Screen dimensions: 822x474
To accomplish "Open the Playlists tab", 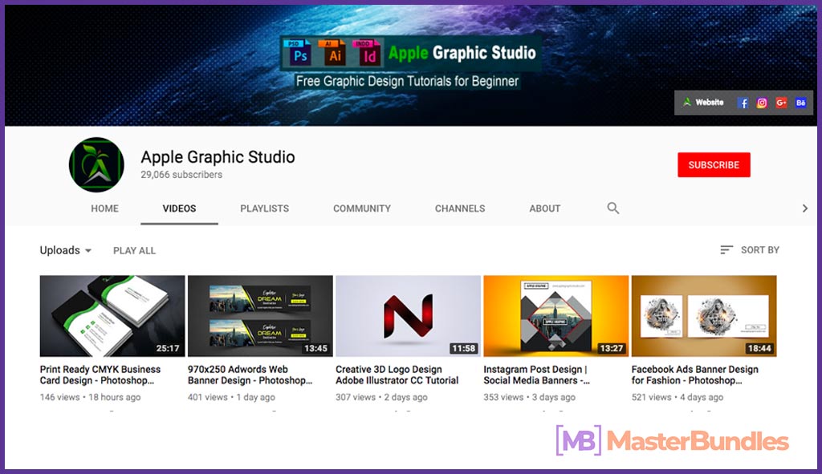I will click(x=265, y=209).
